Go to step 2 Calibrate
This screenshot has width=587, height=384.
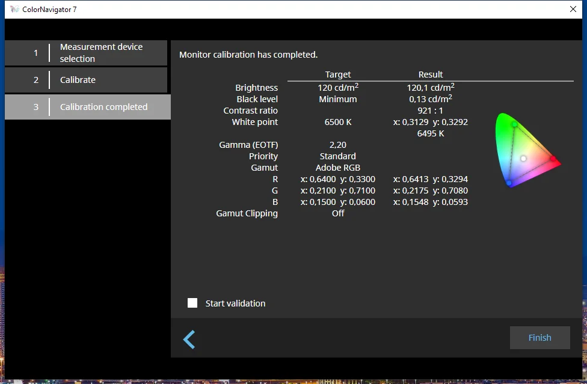point(86,80)
